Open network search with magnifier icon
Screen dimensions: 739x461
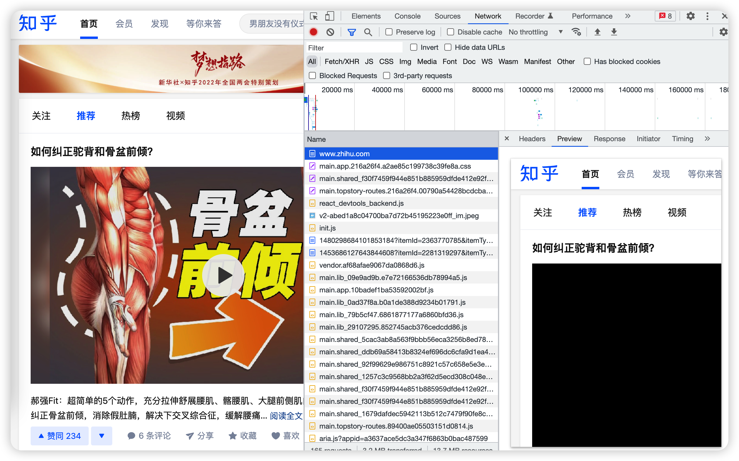(368, 32)
